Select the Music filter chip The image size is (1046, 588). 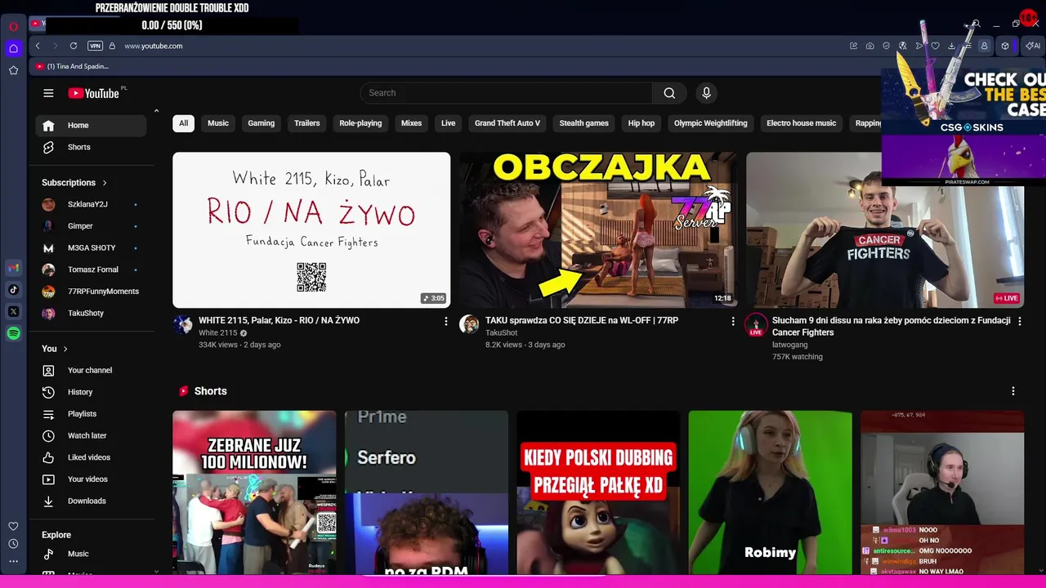218,123
